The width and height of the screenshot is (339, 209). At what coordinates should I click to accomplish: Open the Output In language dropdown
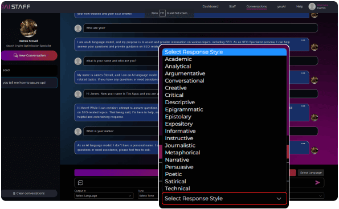pyautogui.click(x=104, y=196)
